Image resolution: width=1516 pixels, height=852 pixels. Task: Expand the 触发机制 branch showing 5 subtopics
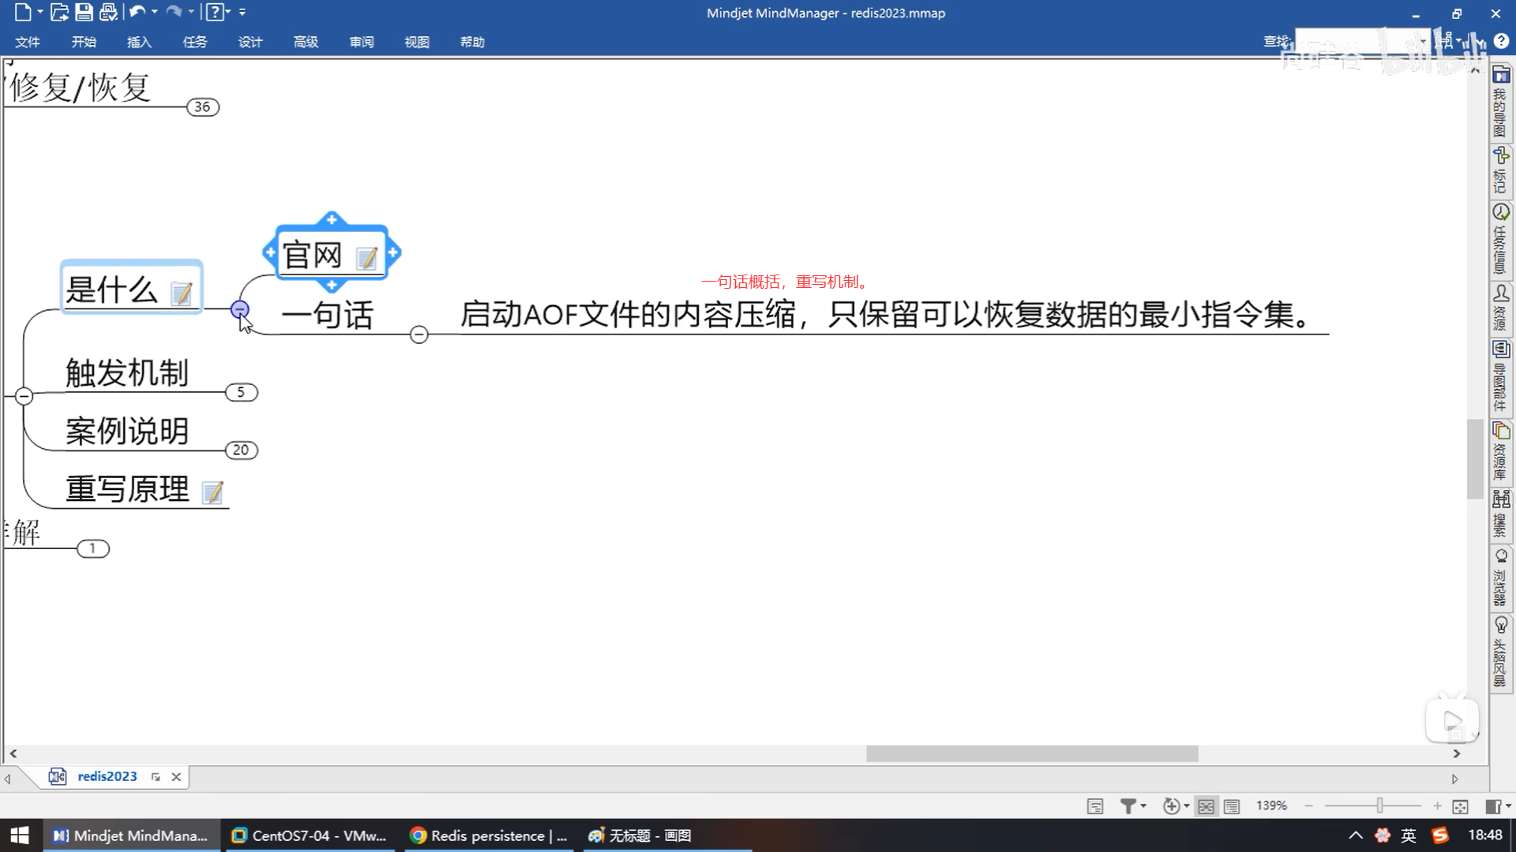[x=241, y=392]
